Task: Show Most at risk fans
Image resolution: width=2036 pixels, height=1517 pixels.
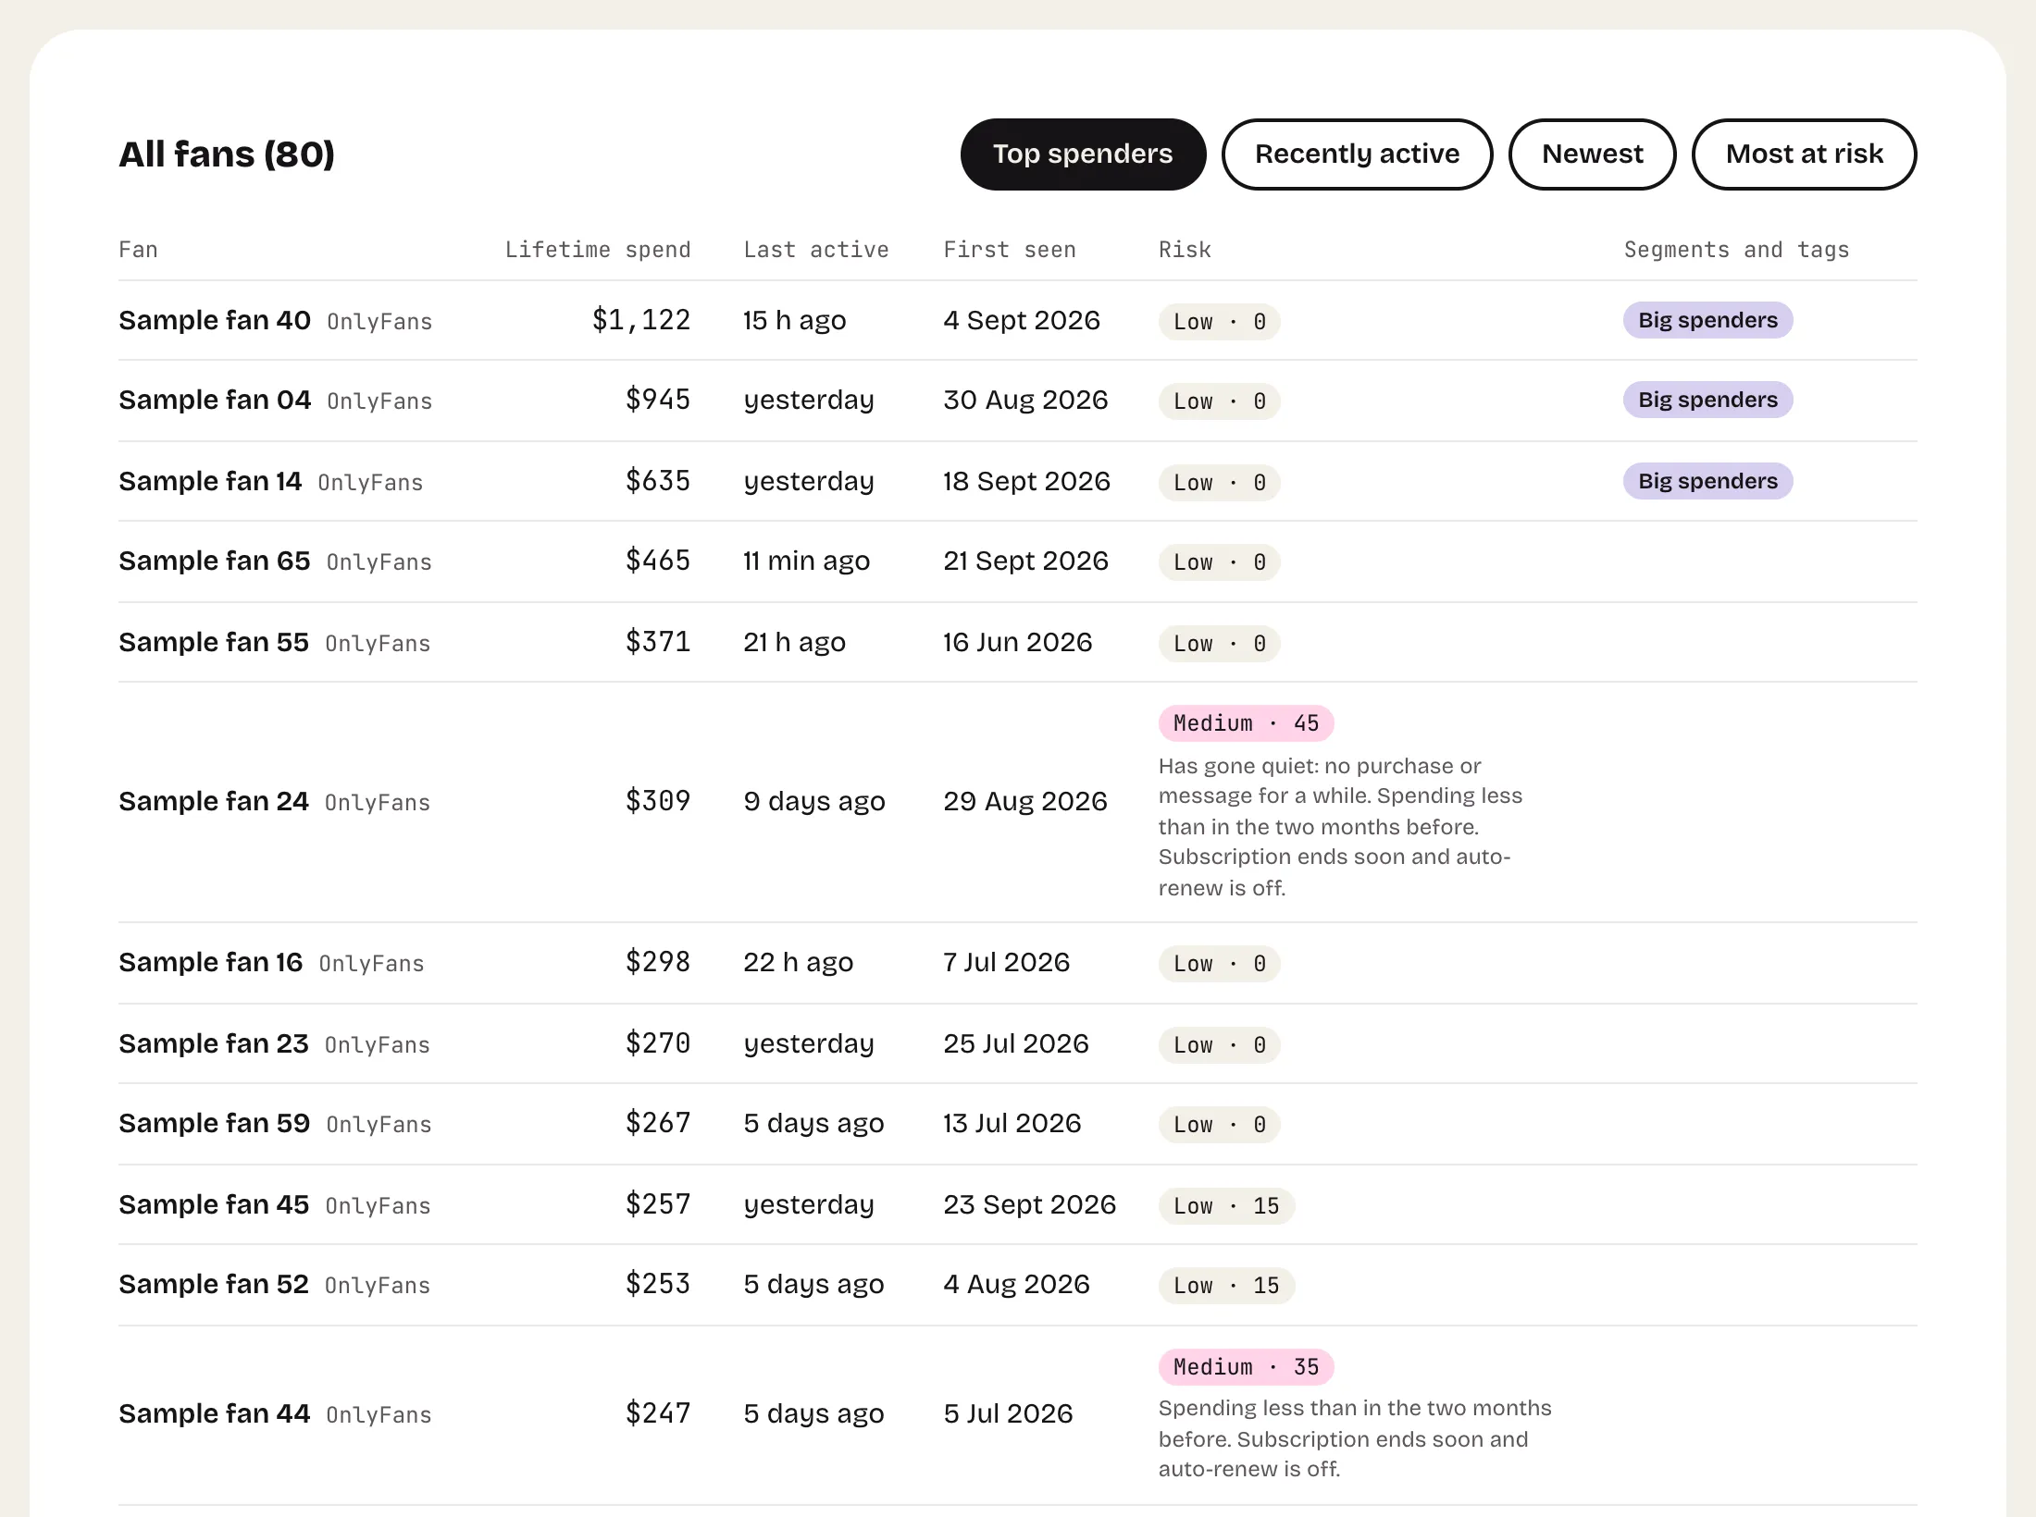Action: click(x=1804, y=154)
